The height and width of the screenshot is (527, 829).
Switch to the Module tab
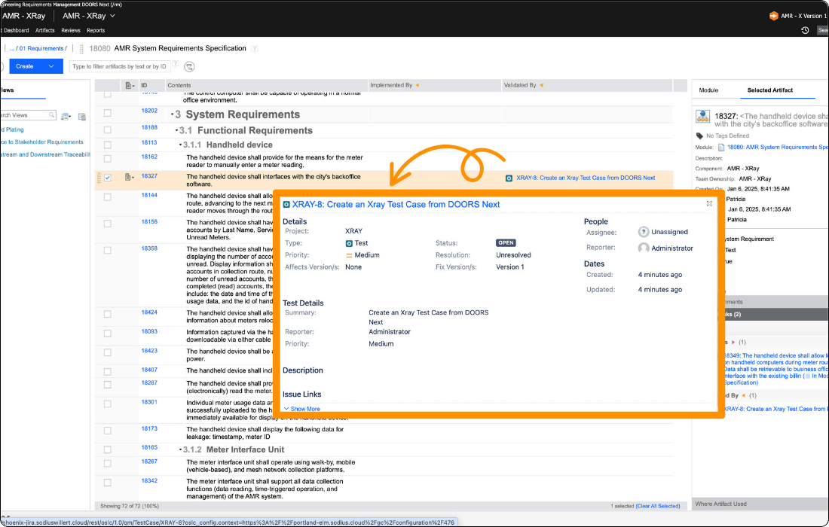click(708, 90)
